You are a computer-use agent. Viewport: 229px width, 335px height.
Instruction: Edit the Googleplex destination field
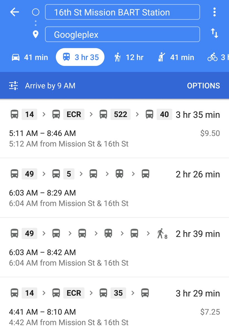pos(122,34)
